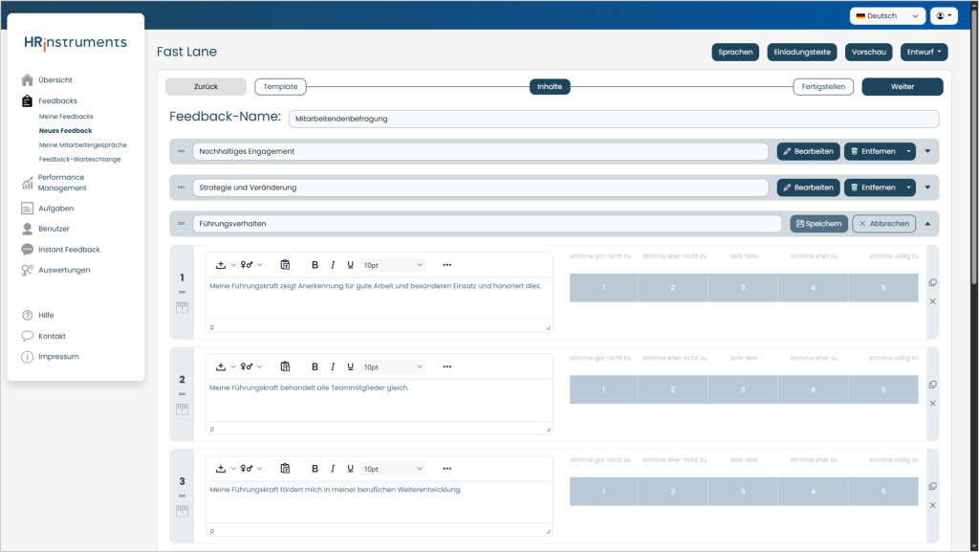Open font size 10pt dropdown in question 1
Screen dimensions: 979x552
pos(393,265)
